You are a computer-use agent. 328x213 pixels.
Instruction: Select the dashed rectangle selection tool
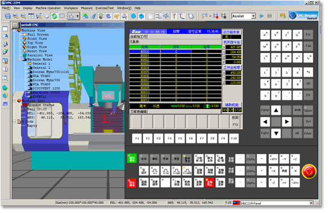(62, 16)
